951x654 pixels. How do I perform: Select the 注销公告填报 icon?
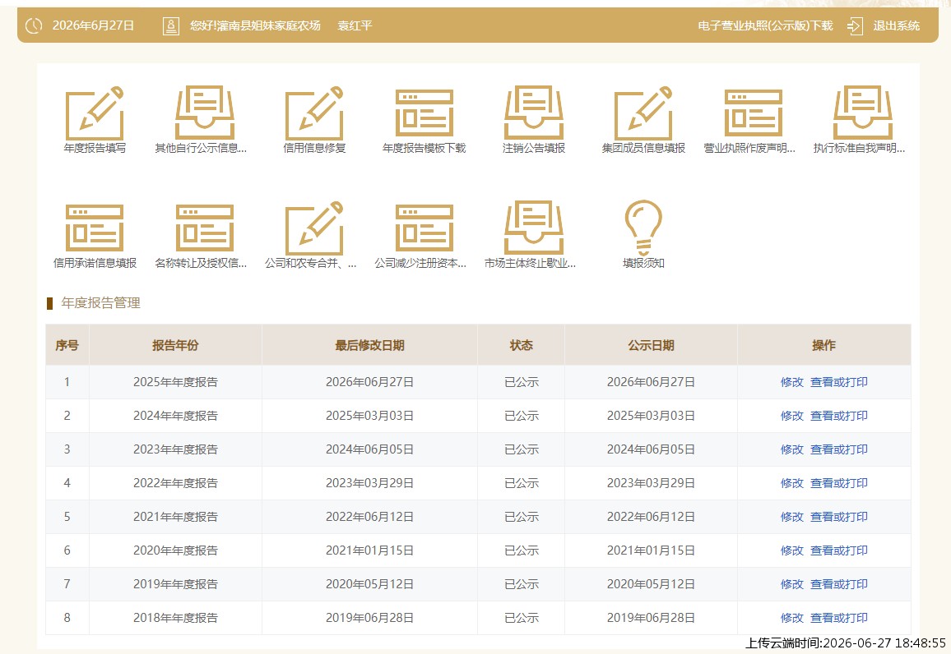click(534, 113)
